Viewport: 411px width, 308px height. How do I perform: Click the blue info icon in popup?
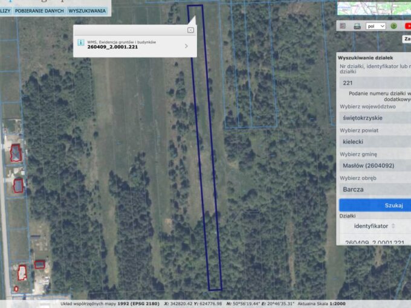click(x=81, y=42)
